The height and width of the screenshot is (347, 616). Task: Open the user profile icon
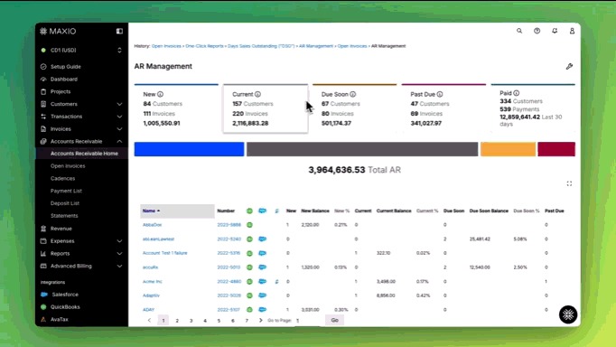point(572,31)
